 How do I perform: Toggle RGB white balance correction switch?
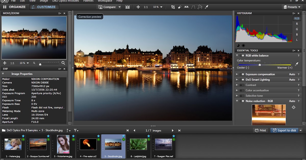(242, 56)
